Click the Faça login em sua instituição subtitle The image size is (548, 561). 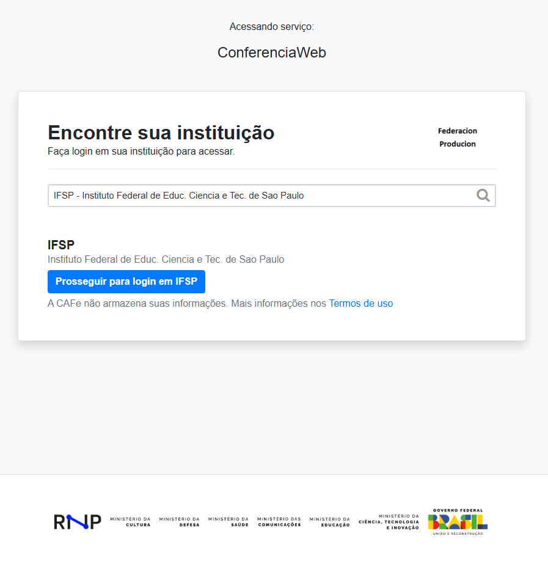click(141, 151)
